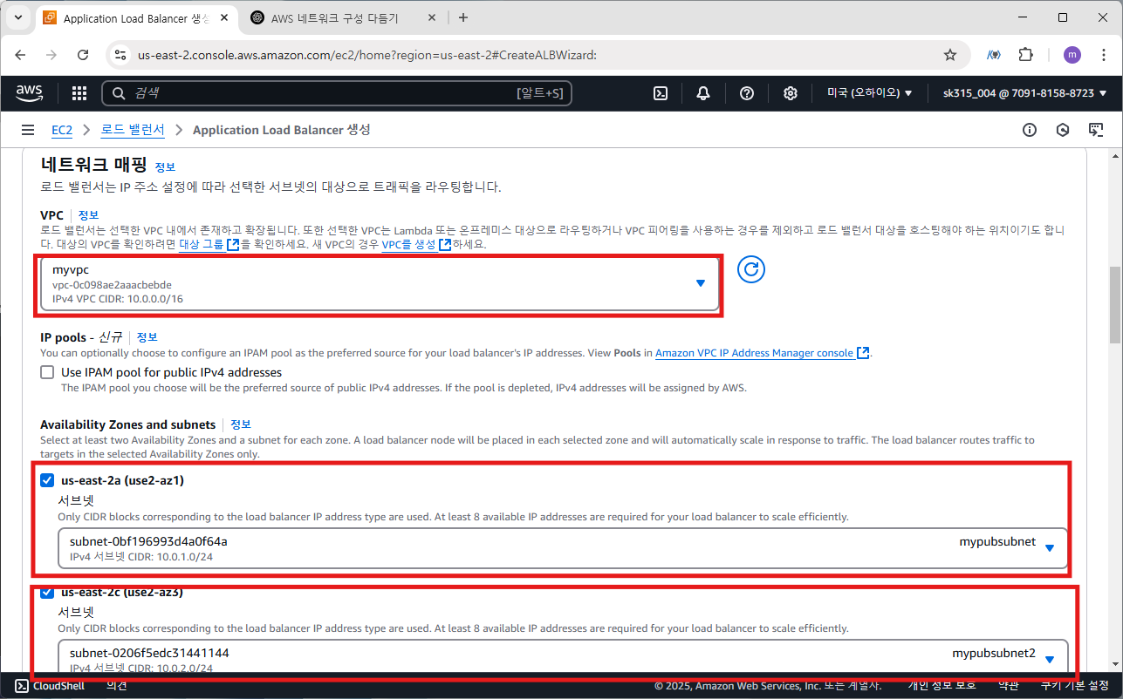1123x699 pixels.
Task: Open 약관 in the footer
Action: (1009, 686)
